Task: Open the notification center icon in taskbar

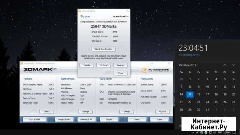Action: coord(234,132)
